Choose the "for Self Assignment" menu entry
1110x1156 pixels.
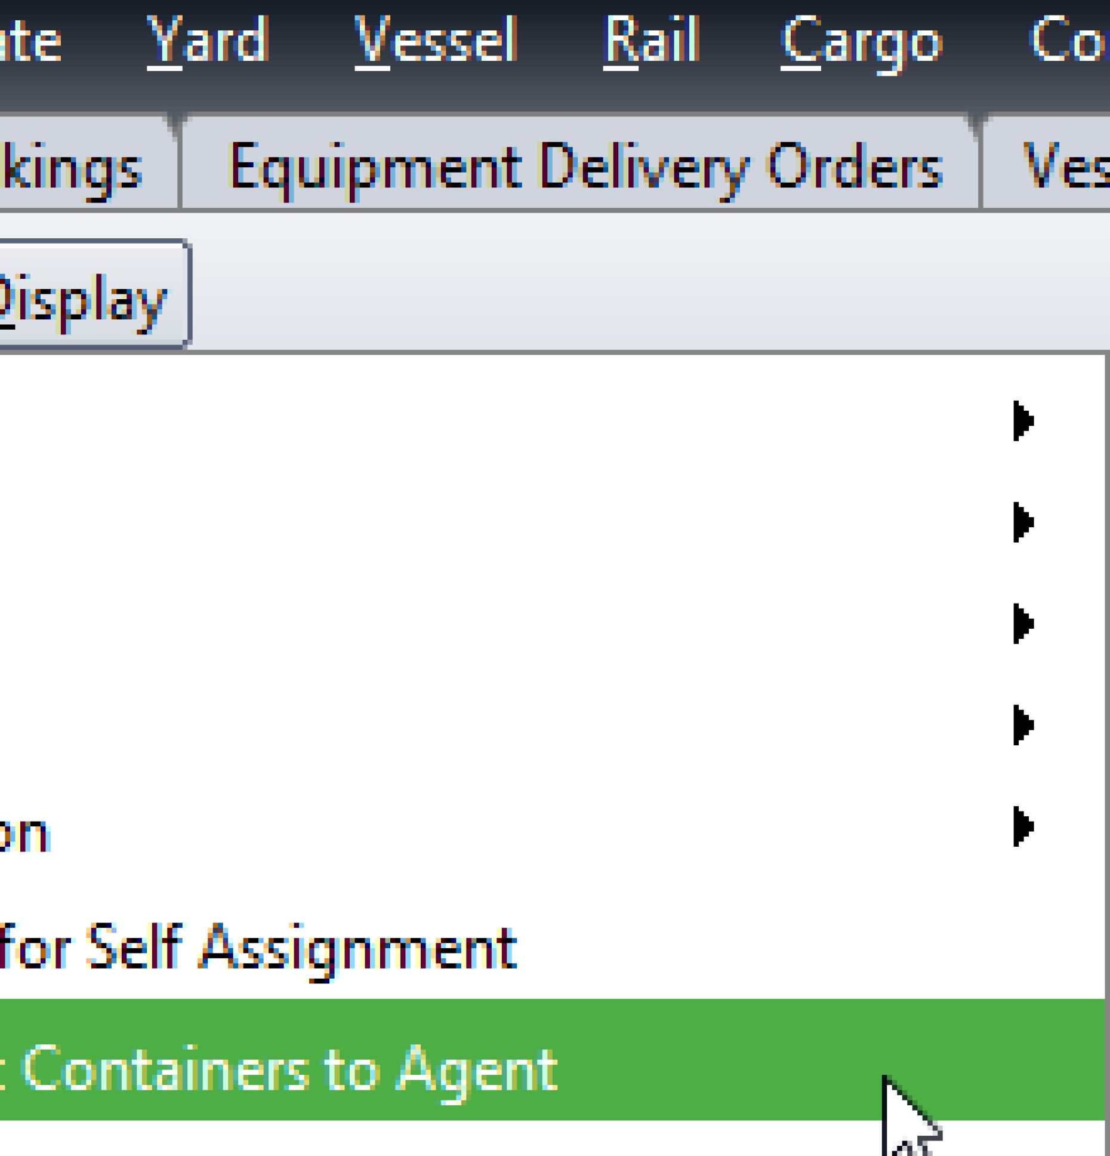coord(257,948)
